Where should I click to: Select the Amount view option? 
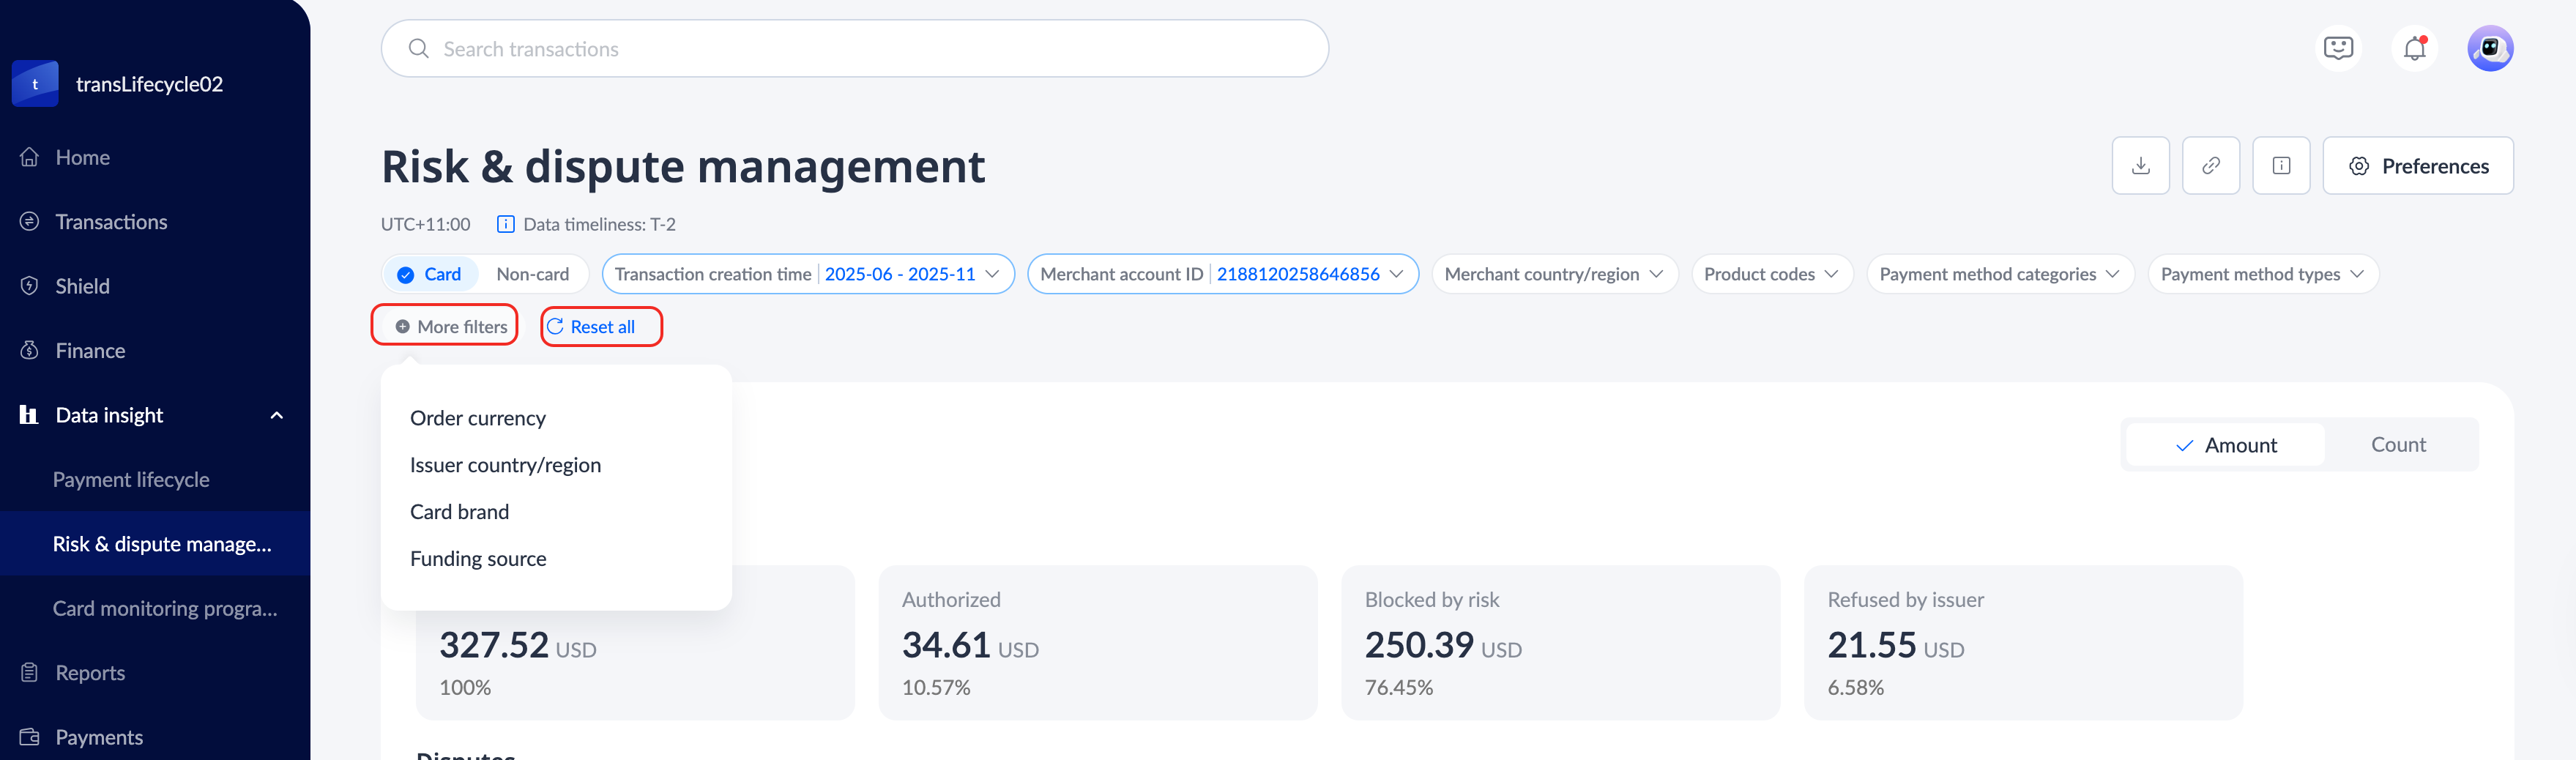point(2225,445)
